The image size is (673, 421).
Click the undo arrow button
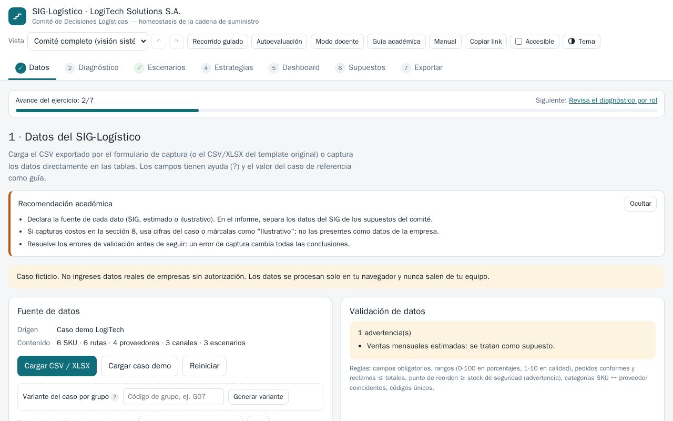point(159,42)
